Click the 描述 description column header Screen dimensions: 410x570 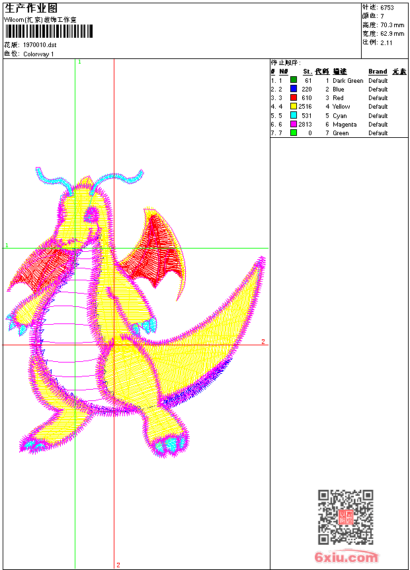340,72
